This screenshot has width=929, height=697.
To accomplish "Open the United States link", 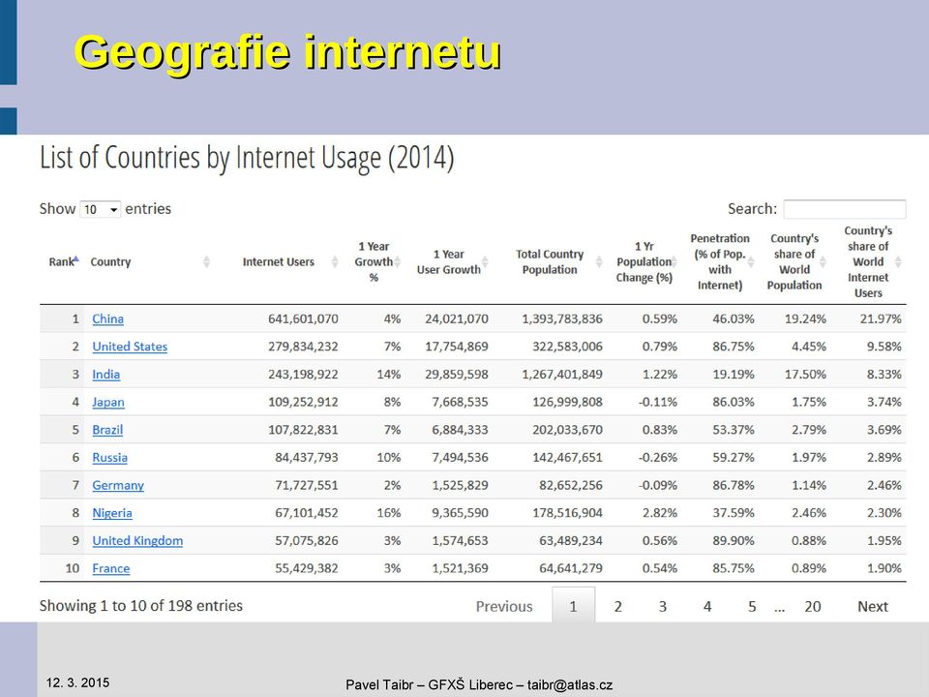I will pyautogui.click(x=130, y=347).
